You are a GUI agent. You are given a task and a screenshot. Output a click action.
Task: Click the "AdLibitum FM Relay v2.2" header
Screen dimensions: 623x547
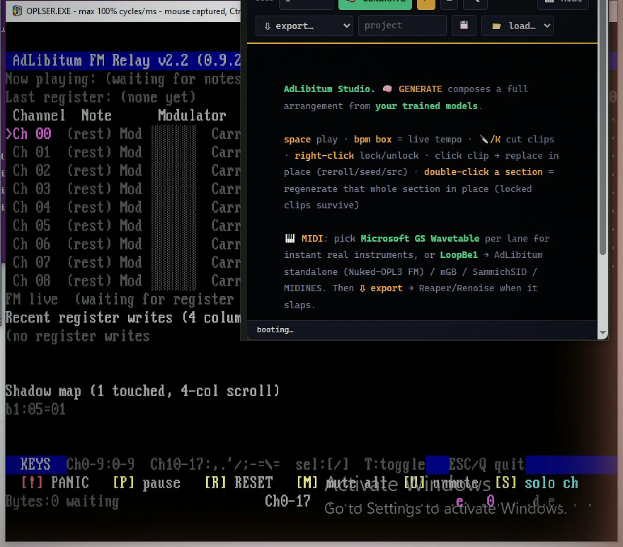tap(100, 60)
